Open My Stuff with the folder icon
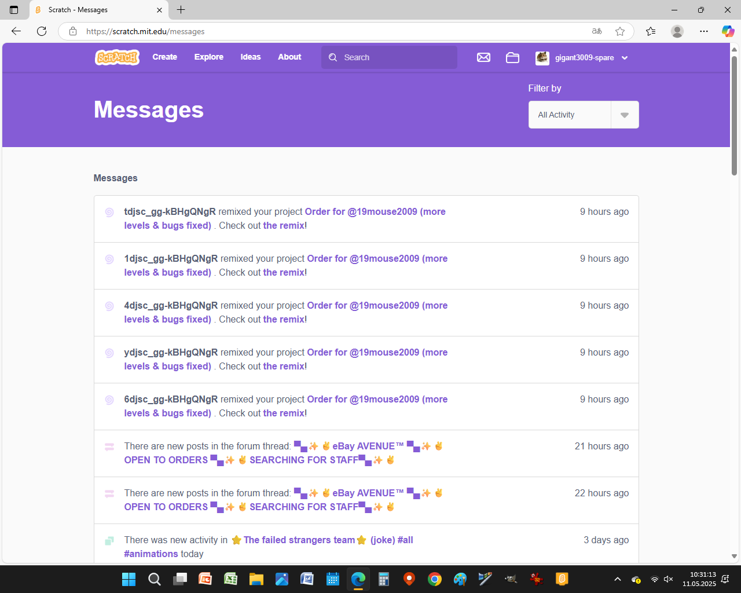The width and height of the screenshot is (741, 593). [512, 57]
